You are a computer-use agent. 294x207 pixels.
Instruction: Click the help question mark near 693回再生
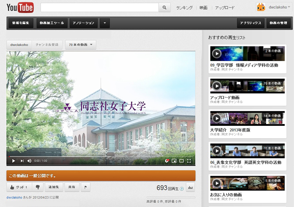(x=182, y=188)
